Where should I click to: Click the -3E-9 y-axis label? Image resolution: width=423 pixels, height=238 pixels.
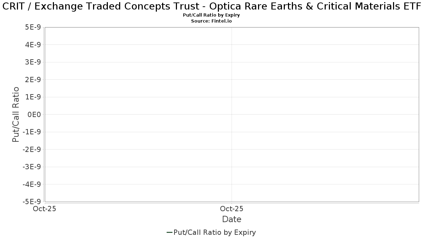pyautogui.click(x=32, y=167)
